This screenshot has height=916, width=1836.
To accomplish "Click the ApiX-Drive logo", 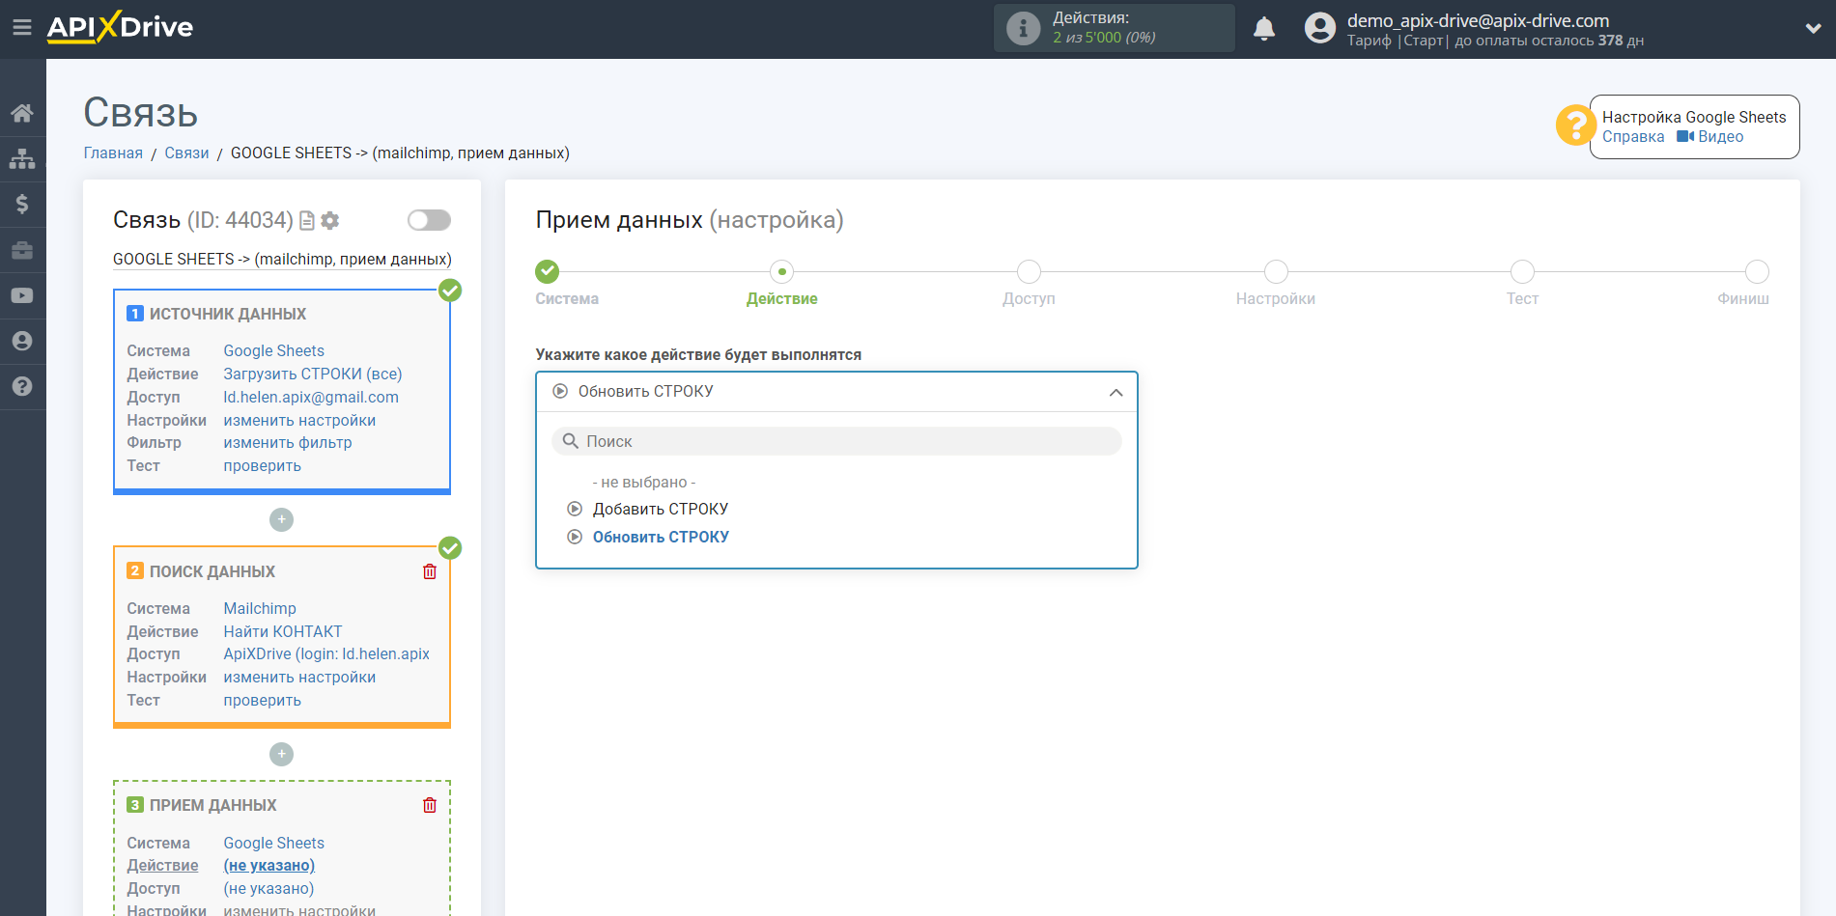I will coord(120,27).
